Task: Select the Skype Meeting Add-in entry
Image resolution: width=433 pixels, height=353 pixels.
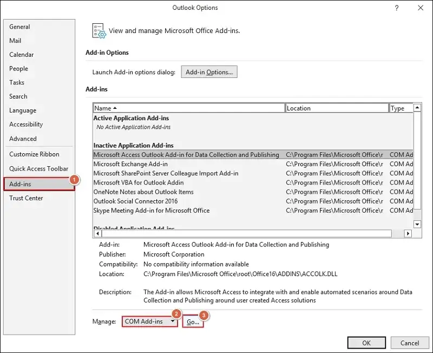Action: point(141,210)
